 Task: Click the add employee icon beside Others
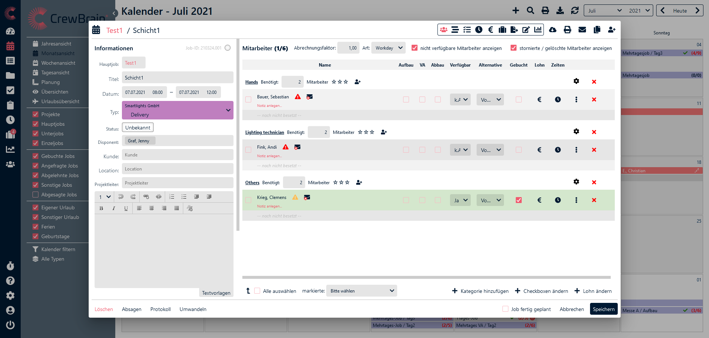point(359,183)
